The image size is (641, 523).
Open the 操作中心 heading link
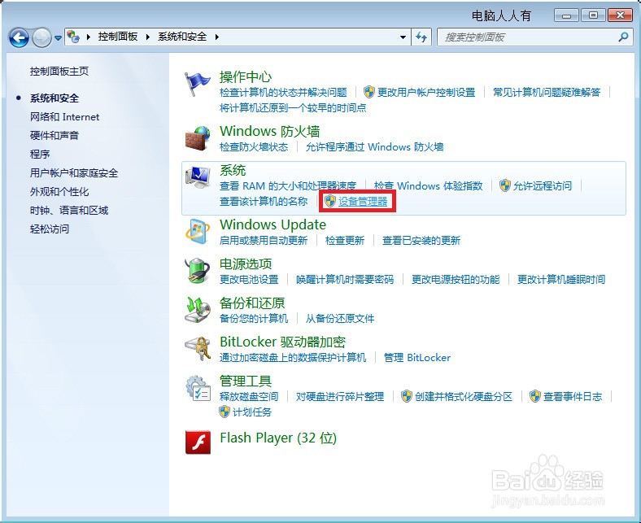point(246,76)
